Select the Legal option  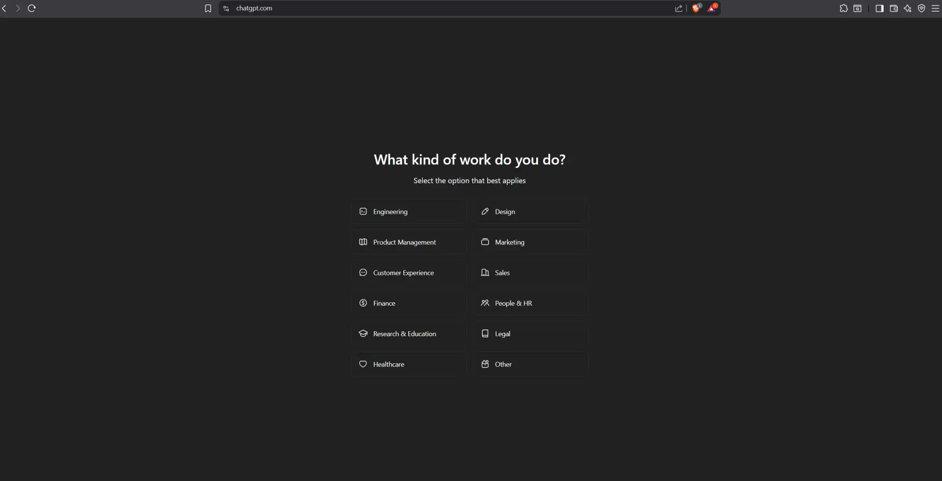[530, 334]
